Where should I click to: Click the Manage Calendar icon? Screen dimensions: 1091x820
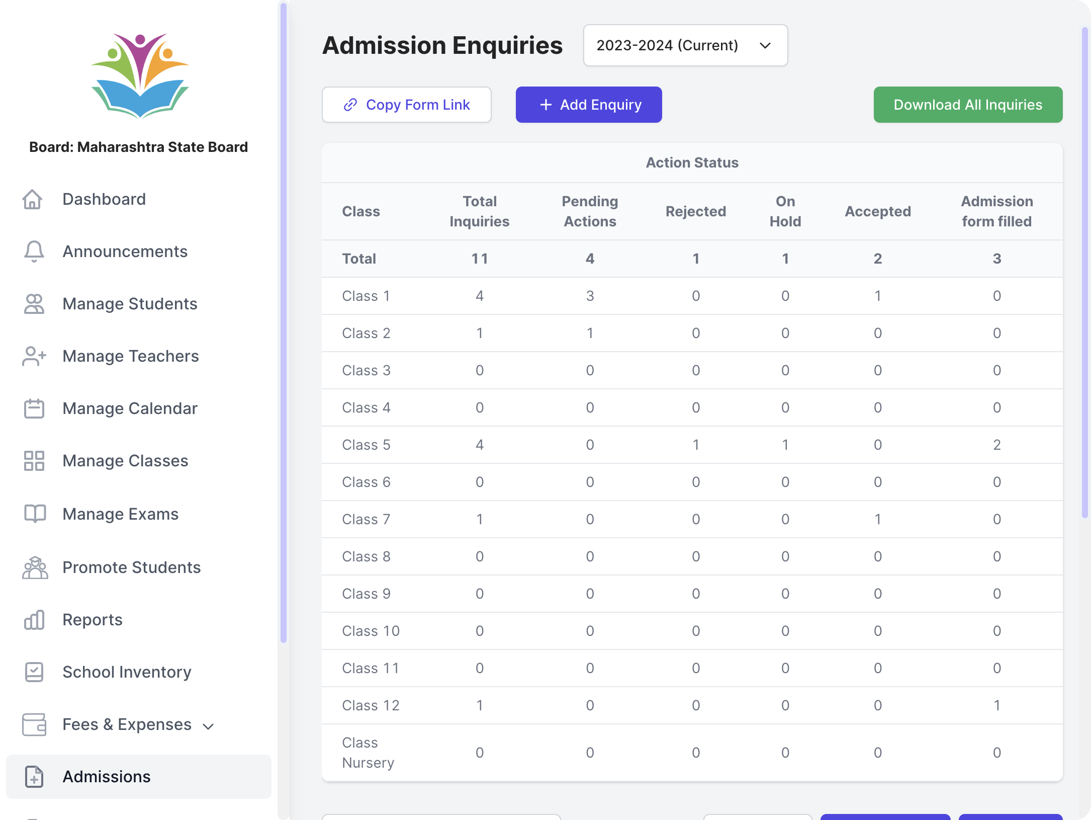click(34, 408)
